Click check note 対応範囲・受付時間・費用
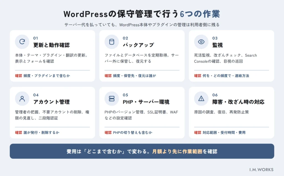The image size is (284, 176). click(x=224, y=133)
